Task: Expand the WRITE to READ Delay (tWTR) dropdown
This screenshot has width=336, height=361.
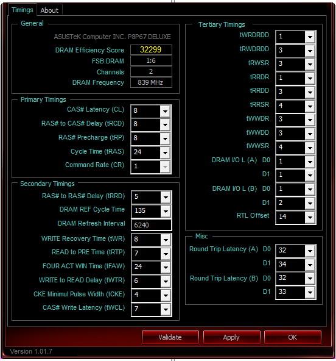Action: point(166,282)
